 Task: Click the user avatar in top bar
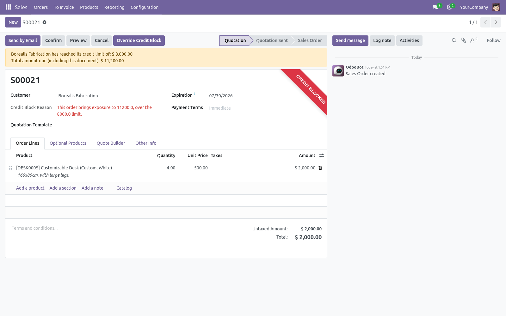(496, 7)
